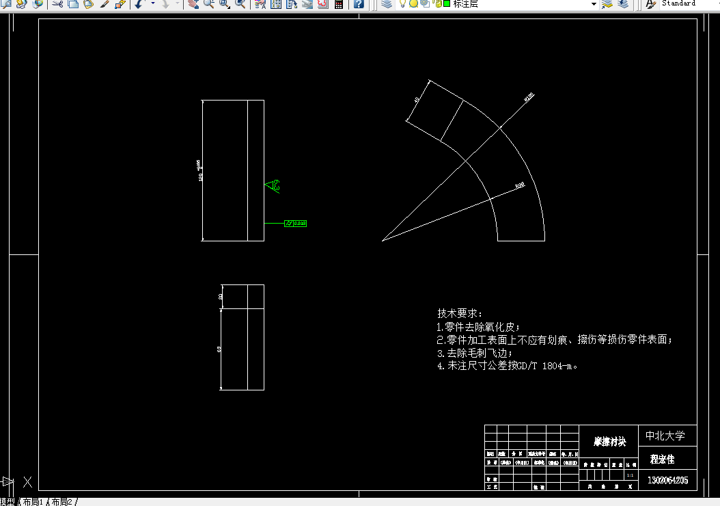
Task: Open the QuickCalc calculator icon
Action: (x=339, y=3)
